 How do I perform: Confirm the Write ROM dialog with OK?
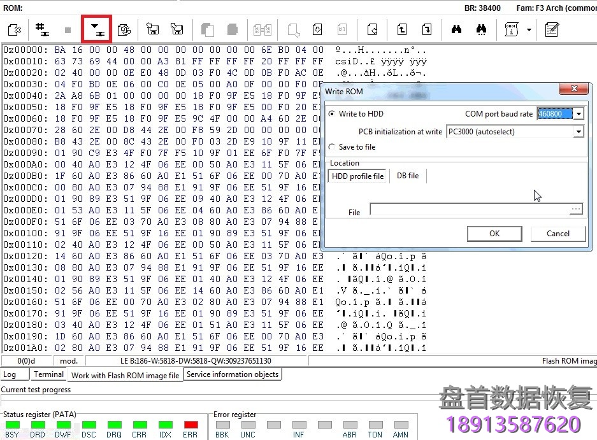494,234
